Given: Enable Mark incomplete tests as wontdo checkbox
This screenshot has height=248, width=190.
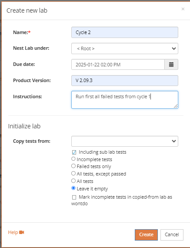Looking at the screenshot, I should pos(74,197).
